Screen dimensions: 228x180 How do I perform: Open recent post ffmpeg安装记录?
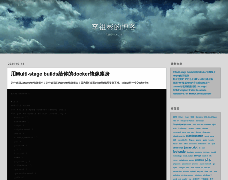pos(181,76)
